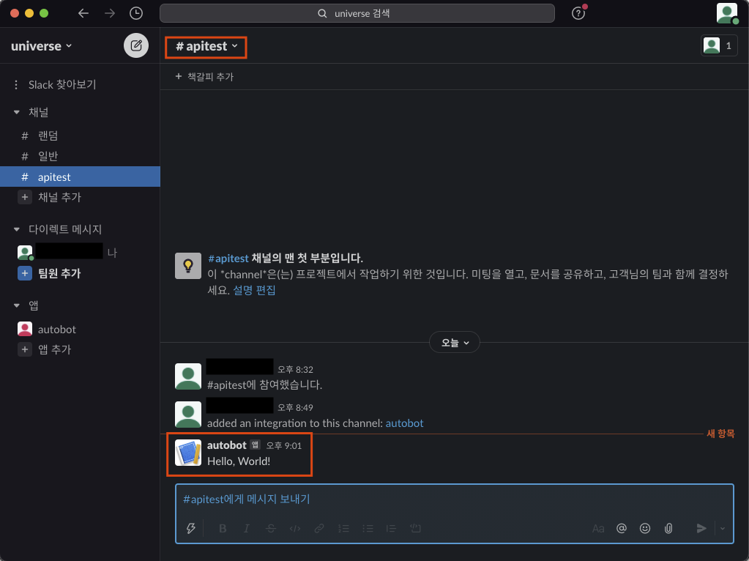
Task: Open your own direct message marked 나
Action: click(x=81, y=252)
